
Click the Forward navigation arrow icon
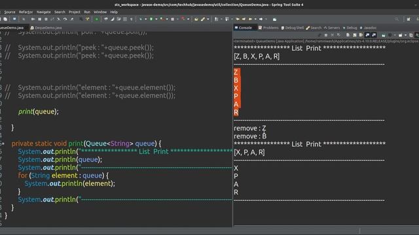pyautogui.click(x=261, y=19)
